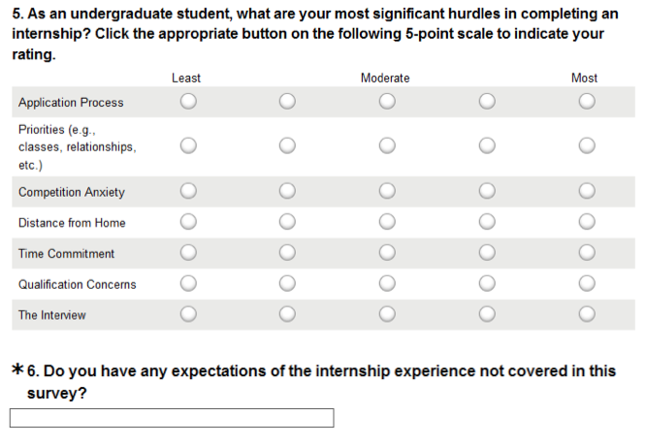
Task: Choose Most for Time Commitment
Action: click(587, 253)
